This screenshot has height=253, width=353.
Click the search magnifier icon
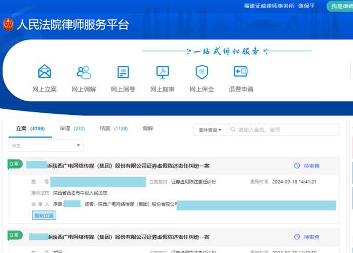[233, 130]
